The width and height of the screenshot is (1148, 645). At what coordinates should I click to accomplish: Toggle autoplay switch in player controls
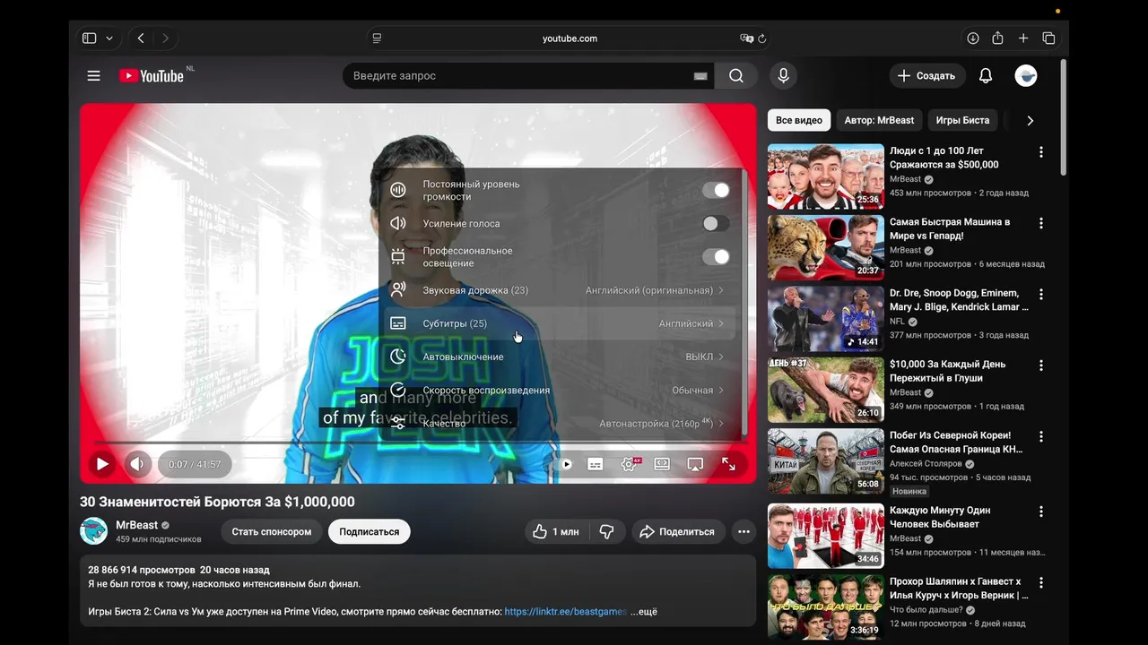coord(564,464)
